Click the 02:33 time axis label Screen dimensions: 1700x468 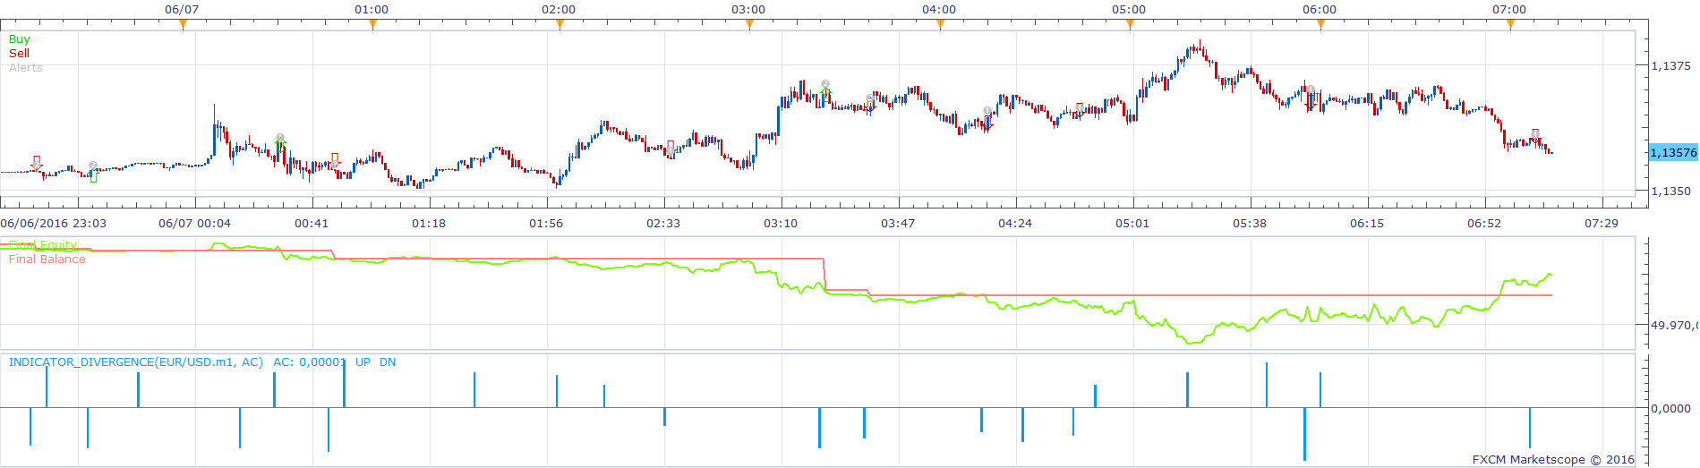(x=663, y=224)
